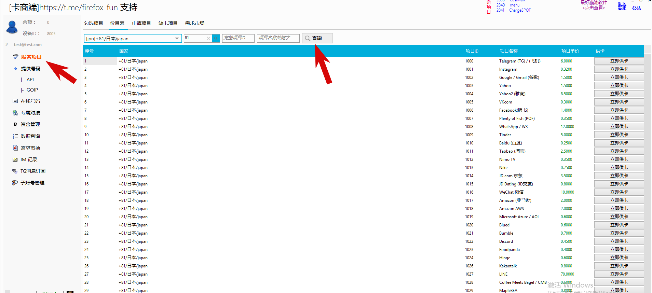
Task: Click the price 70.0000 for LINE
Action: (567, 274)
